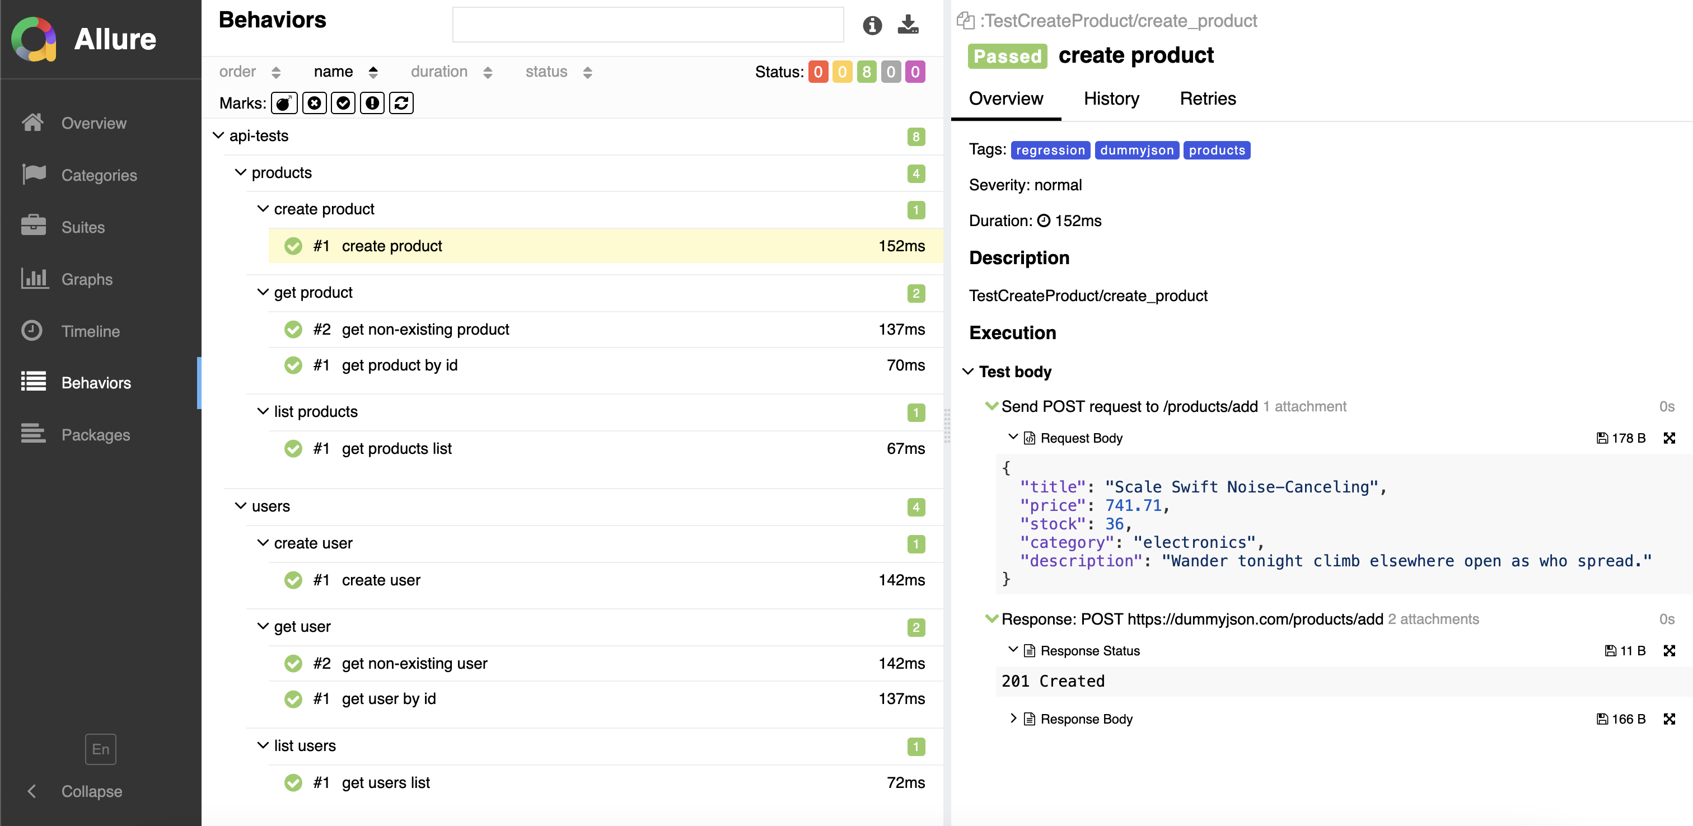Open the report info icon
This screenshot has width=1693, height=826.
(x=872, y=25)
